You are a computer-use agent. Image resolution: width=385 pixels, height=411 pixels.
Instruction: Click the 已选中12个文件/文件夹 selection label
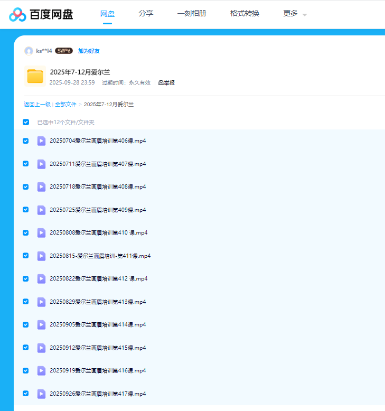click(x=66, y=122)
